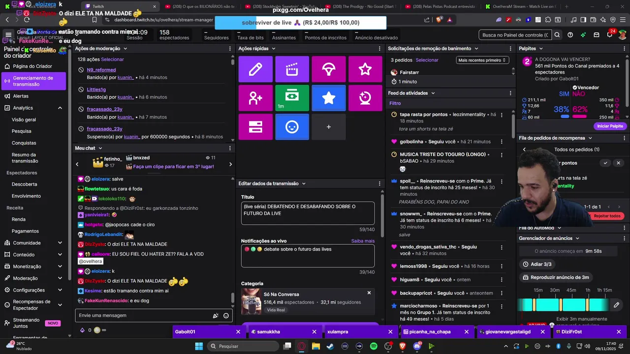The height and width of the screenshot is (354, 630).
Task: Switch to The Prodigy - No Good browser tab
Action: (361, 7)
